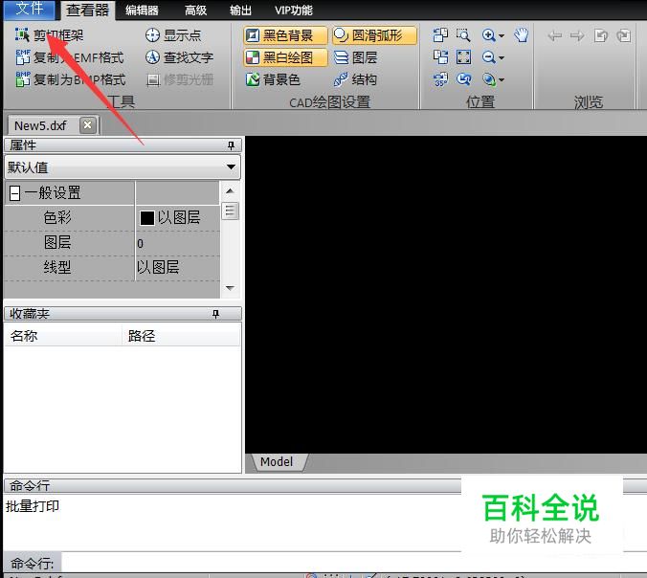Screen dimensions: 647x578
Task: Click the 显示点 tool
Action: [173, 35]
